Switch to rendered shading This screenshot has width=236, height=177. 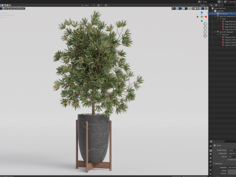point(200,8)
